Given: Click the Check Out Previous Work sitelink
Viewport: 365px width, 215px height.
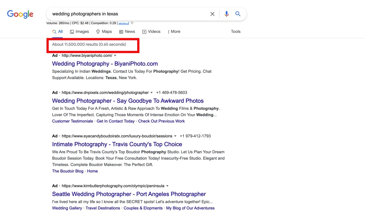Looking at the screenshot, I should click(x=161, y=121).
